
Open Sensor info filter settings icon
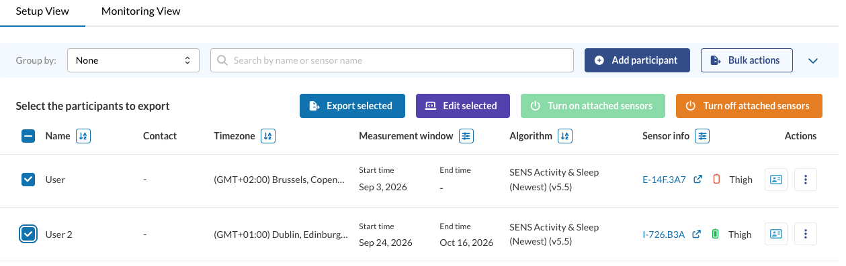tap(702, 136)
